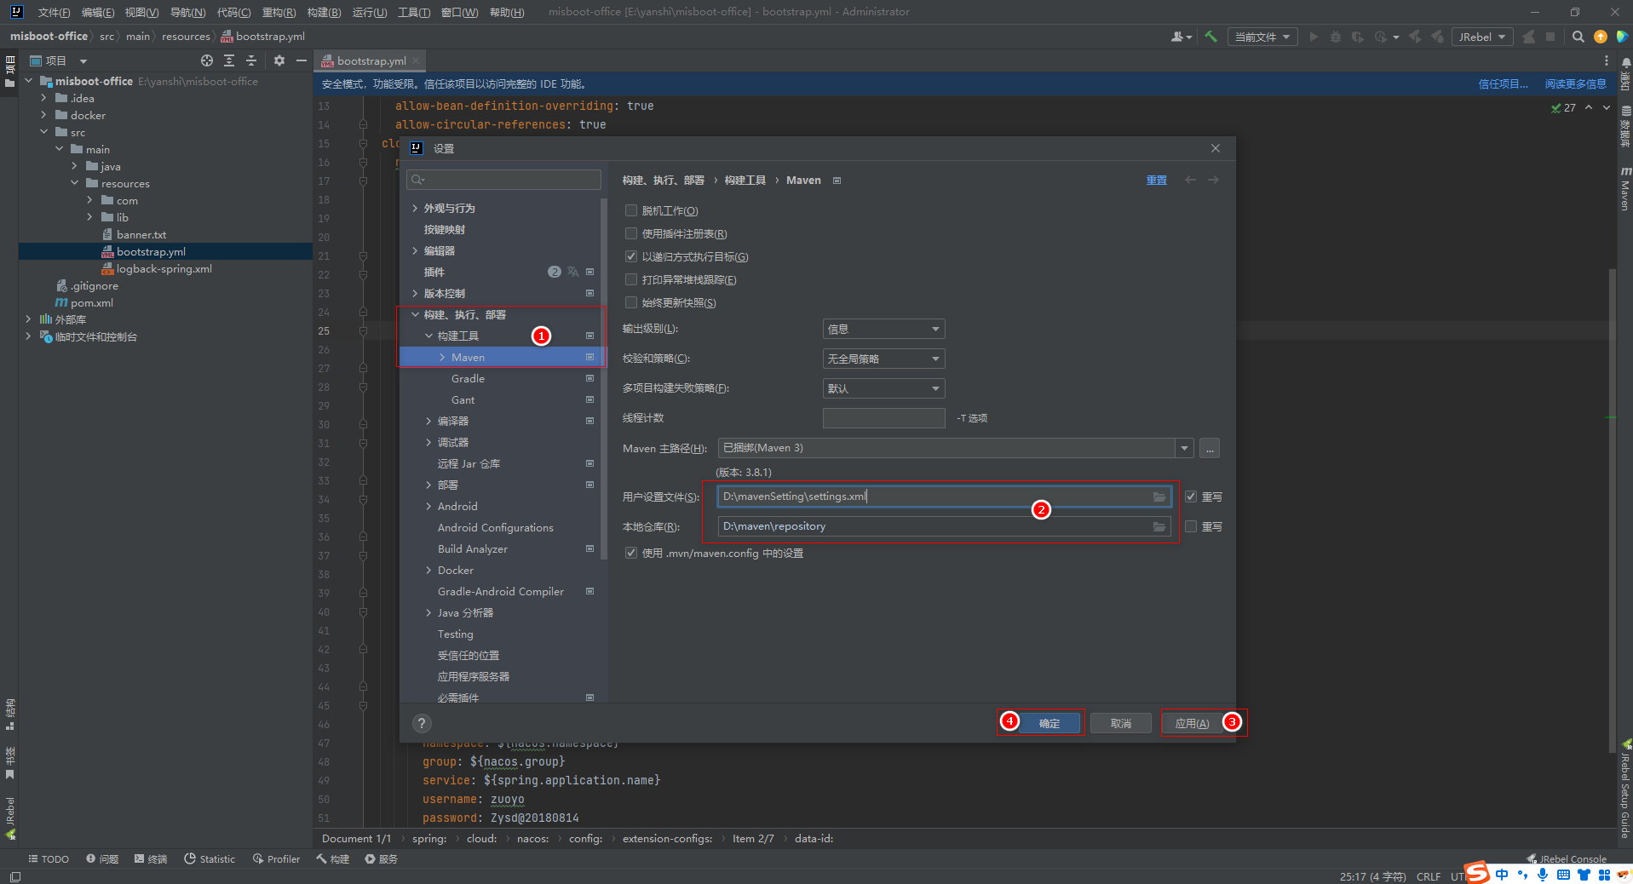Screen dimensions: 1633x884
Task: Click Expand All in project panel
Action: 229,60
